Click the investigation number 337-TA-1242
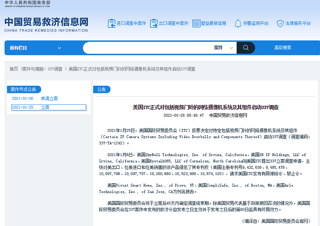320x226 pixels. point(112,143)
